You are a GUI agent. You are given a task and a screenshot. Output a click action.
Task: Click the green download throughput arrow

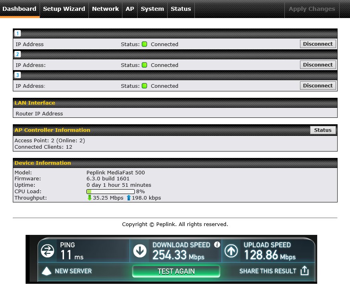click(x=89, y=198)
